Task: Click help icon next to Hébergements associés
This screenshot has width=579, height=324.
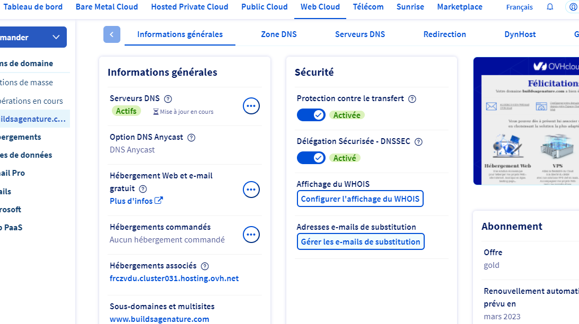Action: click(x=205, y=266)
